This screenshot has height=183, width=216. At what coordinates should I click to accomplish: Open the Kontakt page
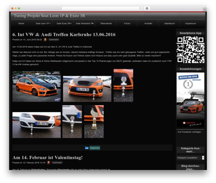point(148,23)
